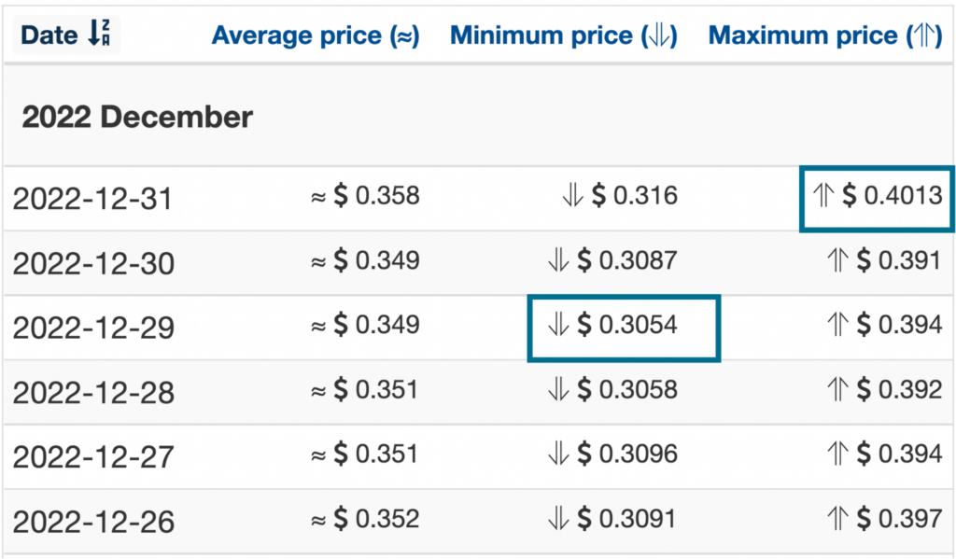
Task: Click highlighted minimum price $ 0.3054
Action: pos(624,328)
